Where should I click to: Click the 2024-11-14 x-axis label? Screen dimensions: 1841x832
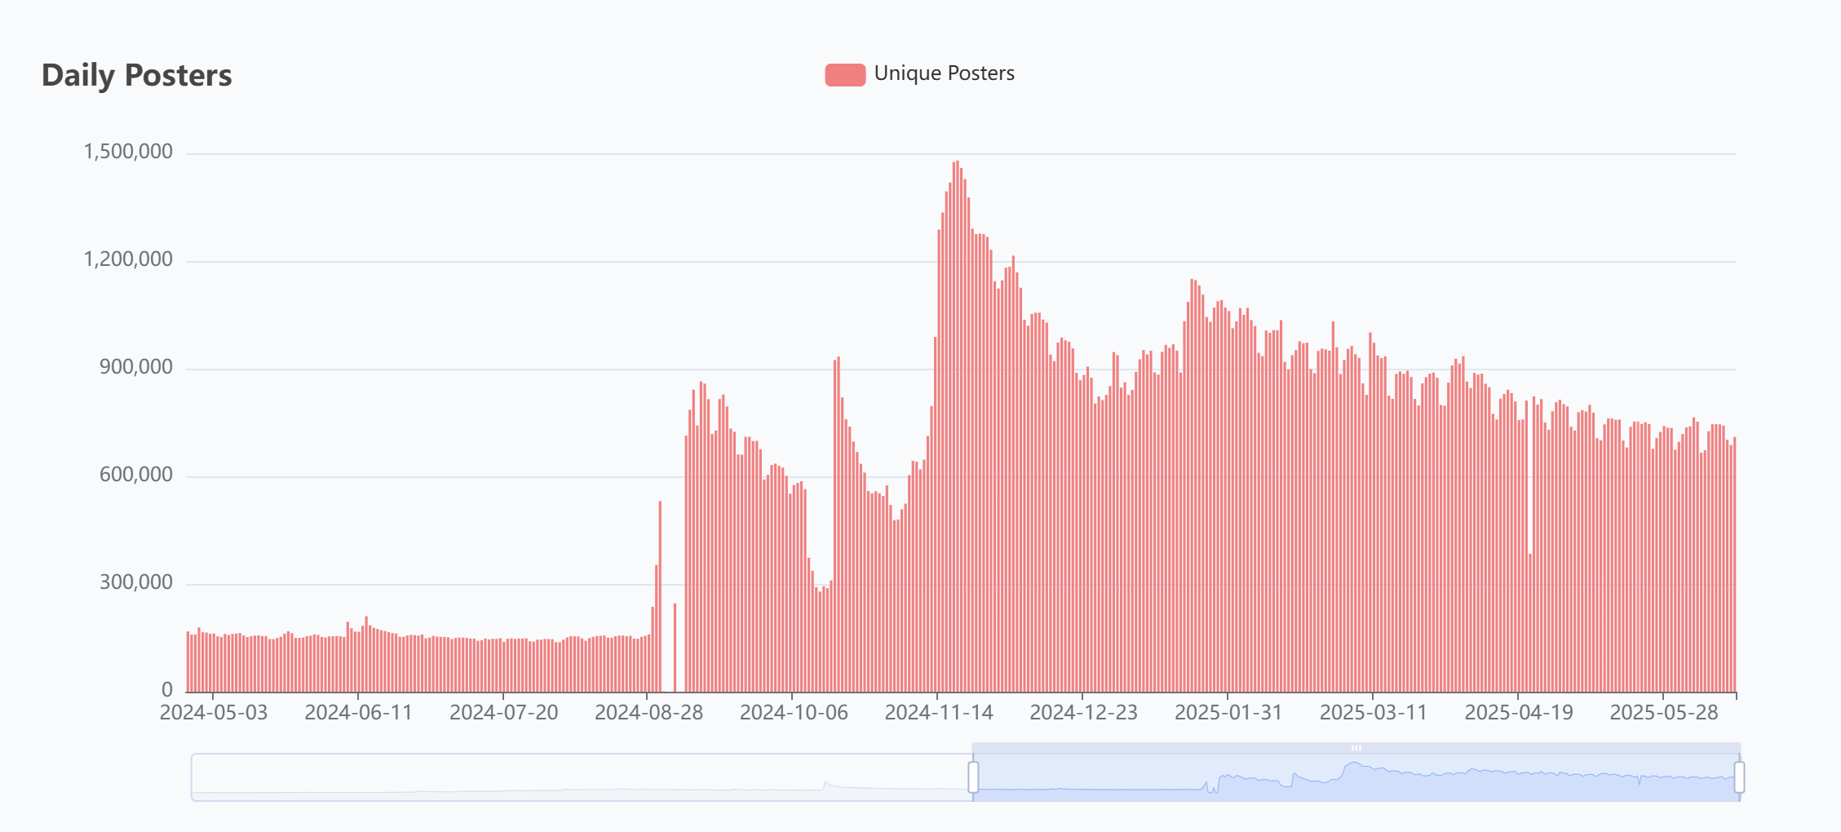[x=939, y=713]
